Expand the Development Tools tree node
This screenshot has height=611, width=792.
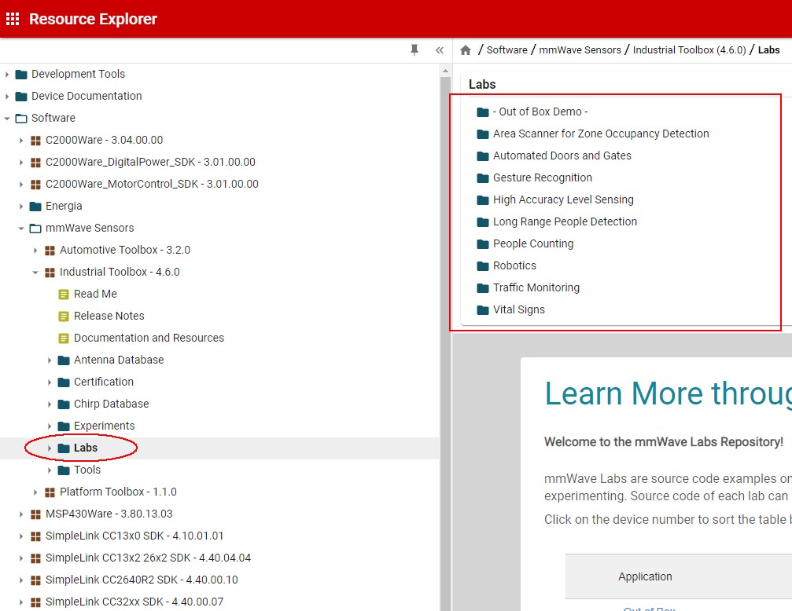[x=7, y=74]
